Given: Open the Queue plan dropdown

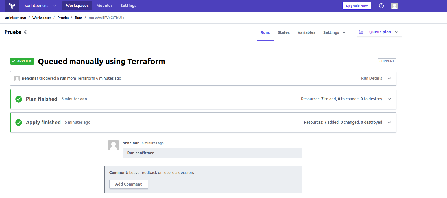Looking at the screenshot, I should 379,32.
